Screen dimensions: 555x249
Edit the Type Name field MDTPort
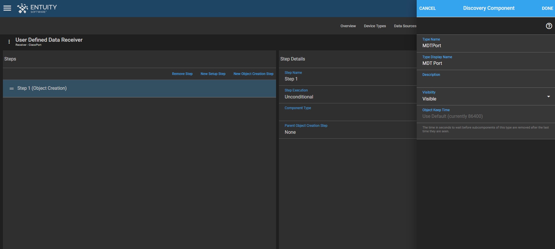pos(486,43)
